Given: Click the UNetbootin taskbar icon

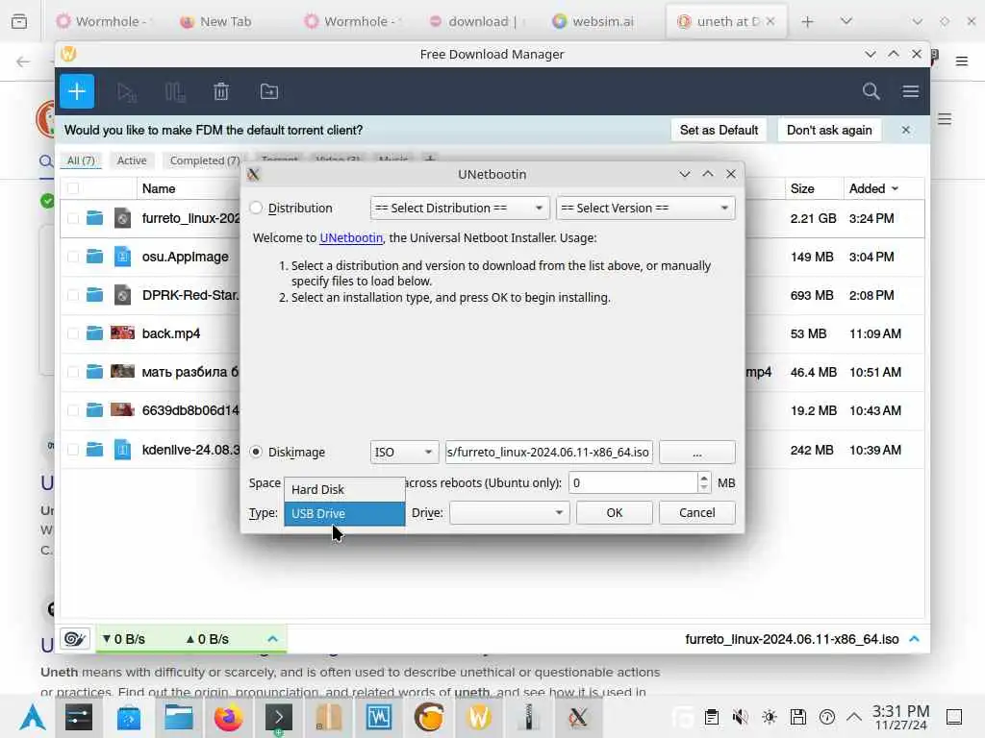Looking at the screenshot, I should (578, 717).
